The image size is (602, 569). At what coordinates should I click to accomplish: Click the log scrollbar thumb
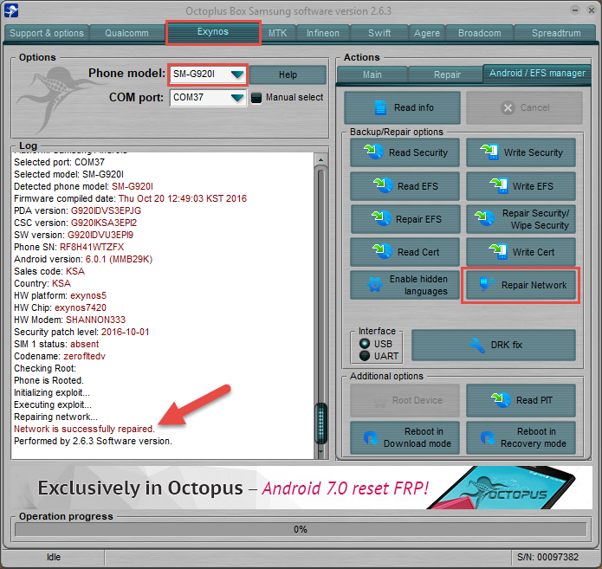[321, 424]
